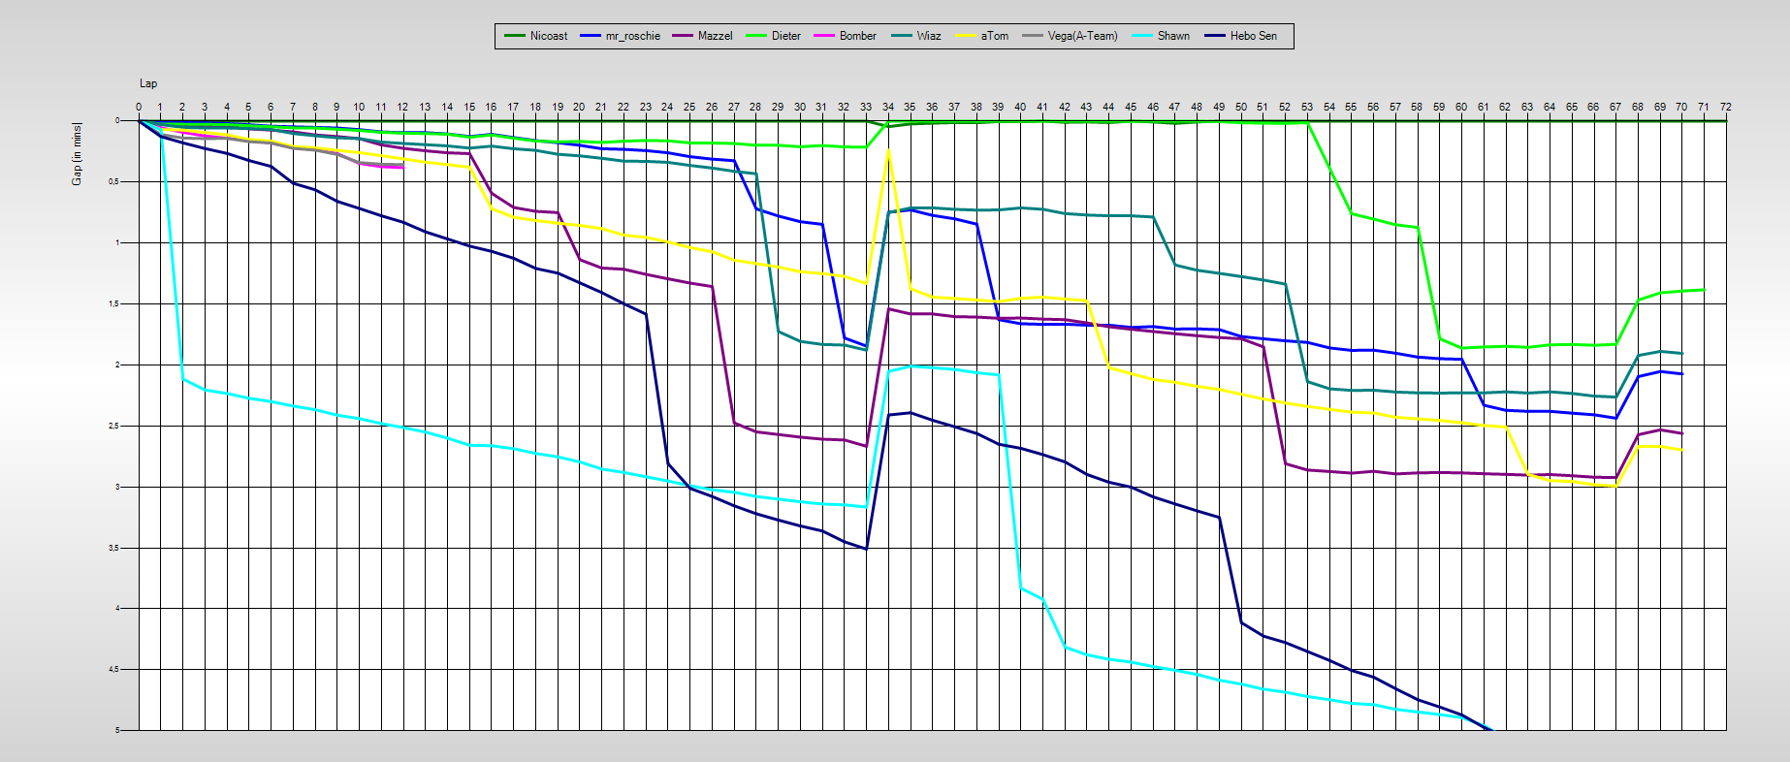Click the Gap [in mins] axis title
1790x762 pixels.
(x=77, y=154)
